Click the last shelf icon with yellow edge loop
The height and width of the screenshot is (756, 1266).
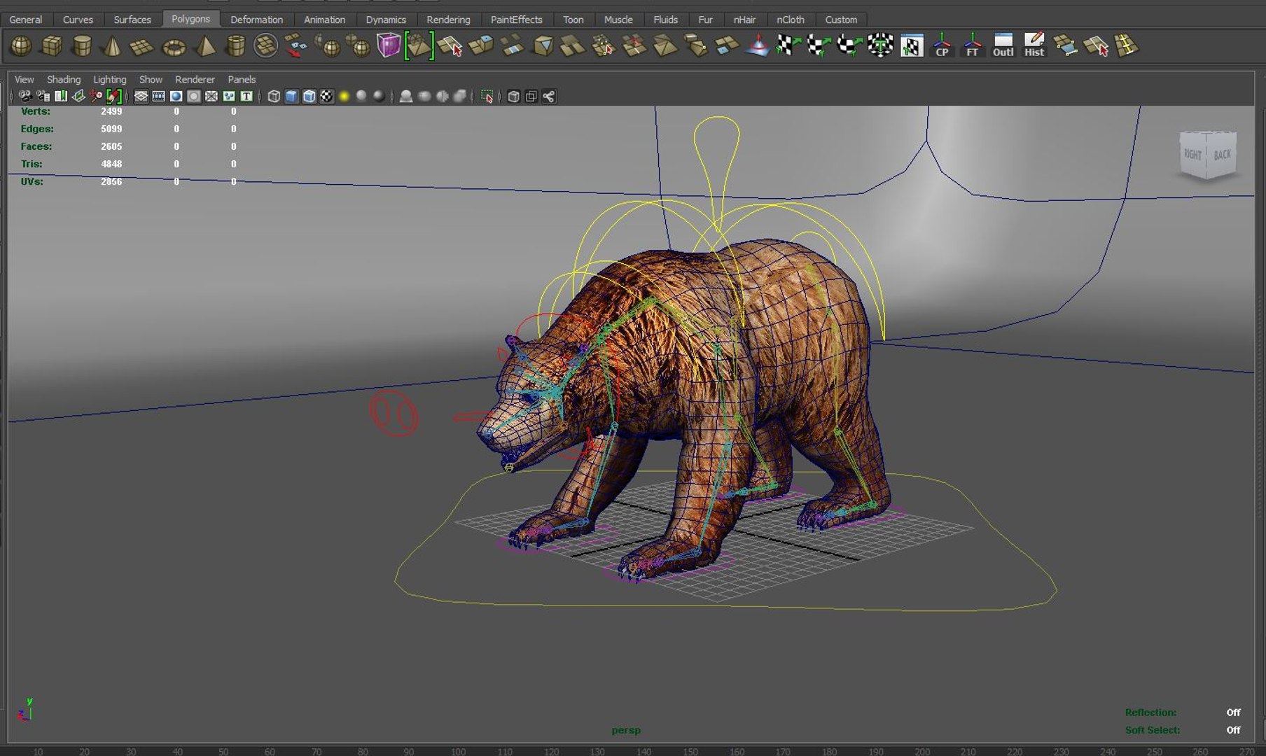(x=1127, y=46)
